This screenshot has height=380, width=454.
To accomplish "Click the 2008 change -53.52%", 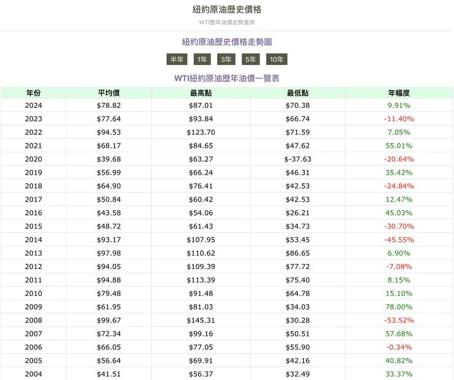I will click(399, 321).
